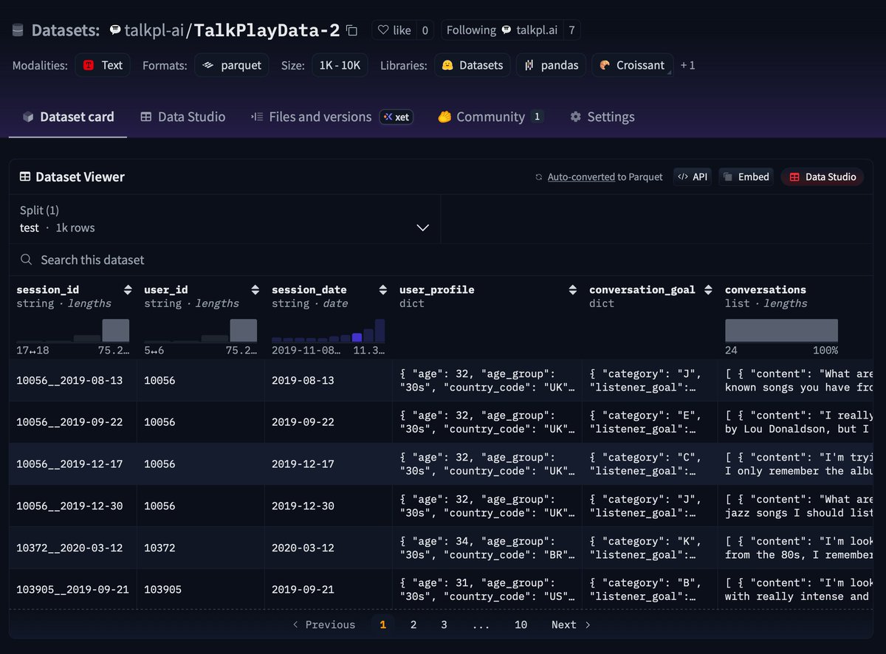Switch to the Files and versions tab
Viewport: 886px width, 654px height.
click(319, 117)
